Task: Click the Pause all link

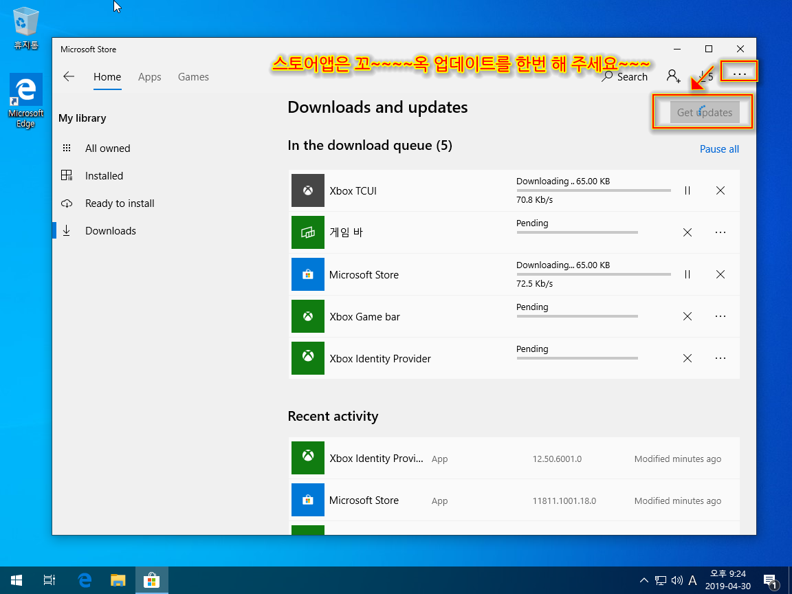Action: [x=719, y=149]
